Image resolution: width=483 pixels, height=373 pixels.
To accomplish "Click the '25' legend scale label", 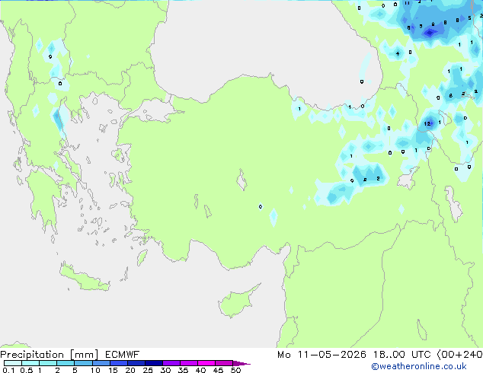I will (x=148, y=370).
